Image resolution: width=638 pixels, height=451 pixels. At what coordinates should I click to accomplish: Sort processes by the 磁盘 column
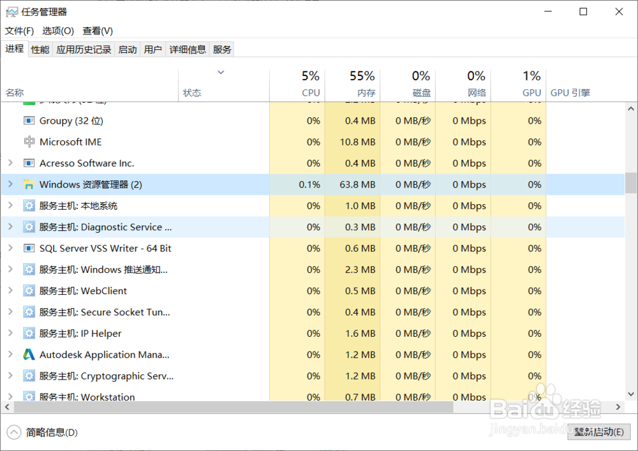tap(408, 85)
